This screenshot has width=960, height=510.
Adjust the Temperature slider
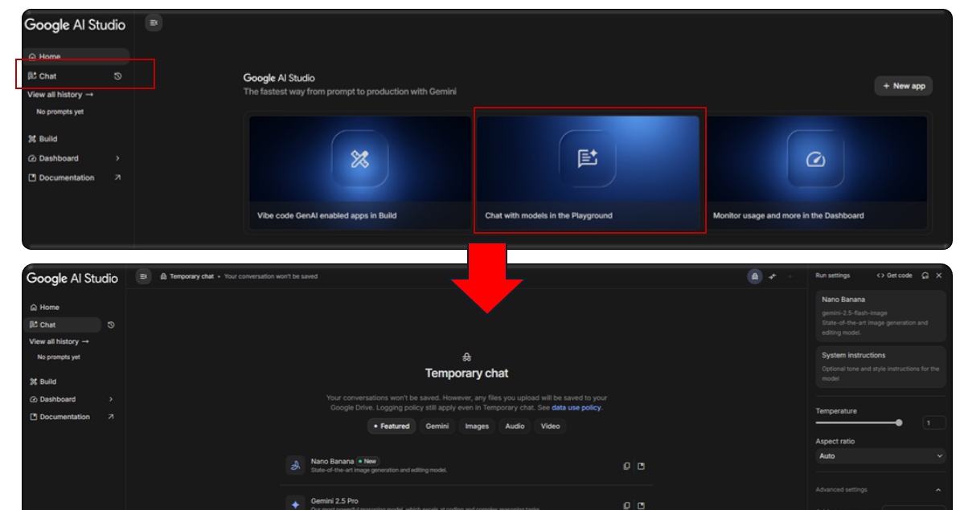tap(859, 422)
